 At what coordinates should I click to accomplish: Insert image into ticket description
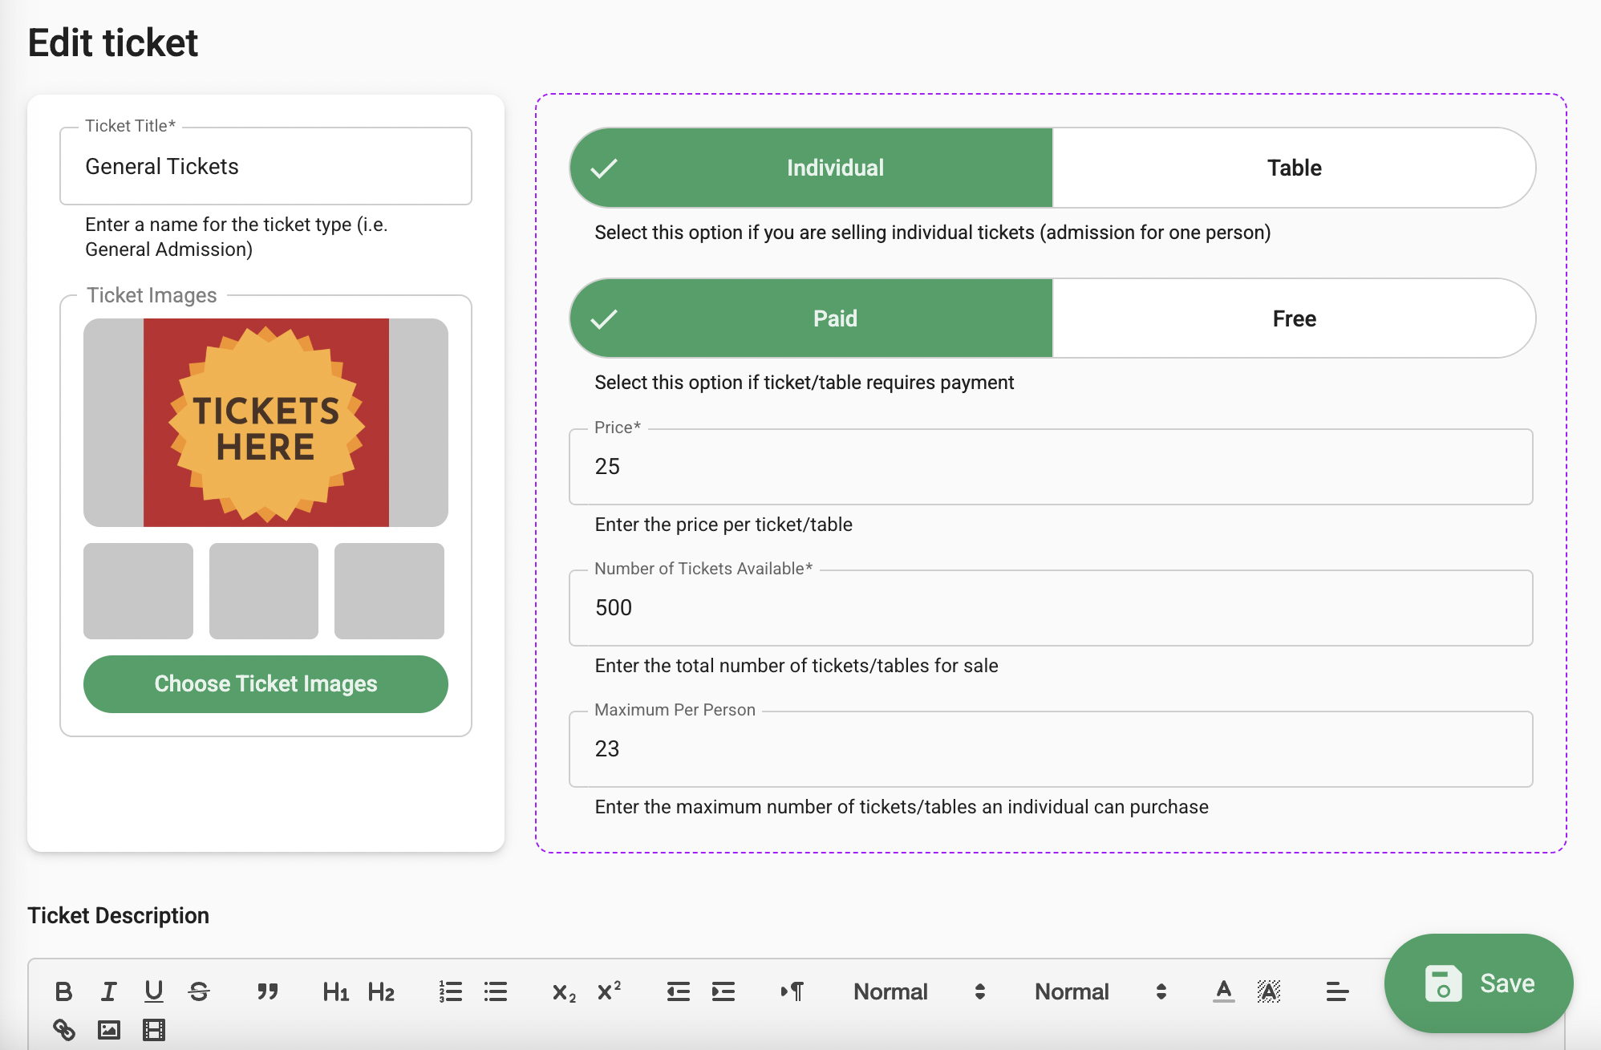pyautogui.click(x=109, y=1029)
